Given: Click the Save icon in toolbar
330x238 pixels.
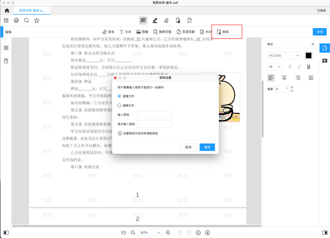Looking at the screenshot, I should pos(6,21).
